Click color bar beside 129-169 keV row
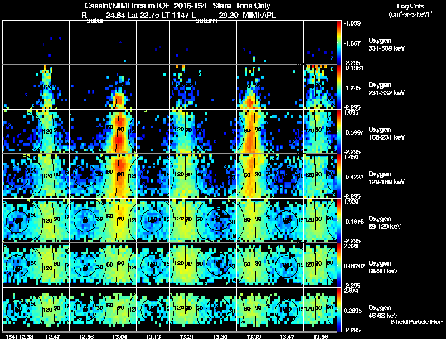Image resolution: width=446 pixels, height=339 pixels. [x=339, y=176]
